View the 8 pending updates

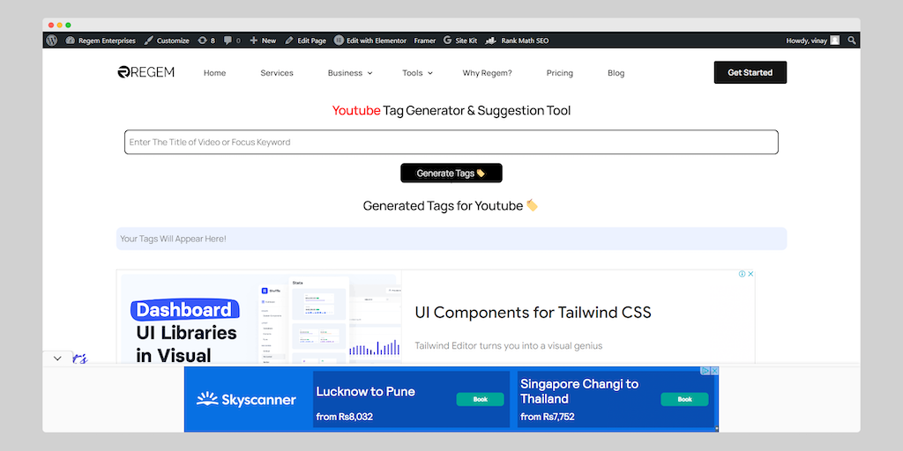click(x=206, y=41)
